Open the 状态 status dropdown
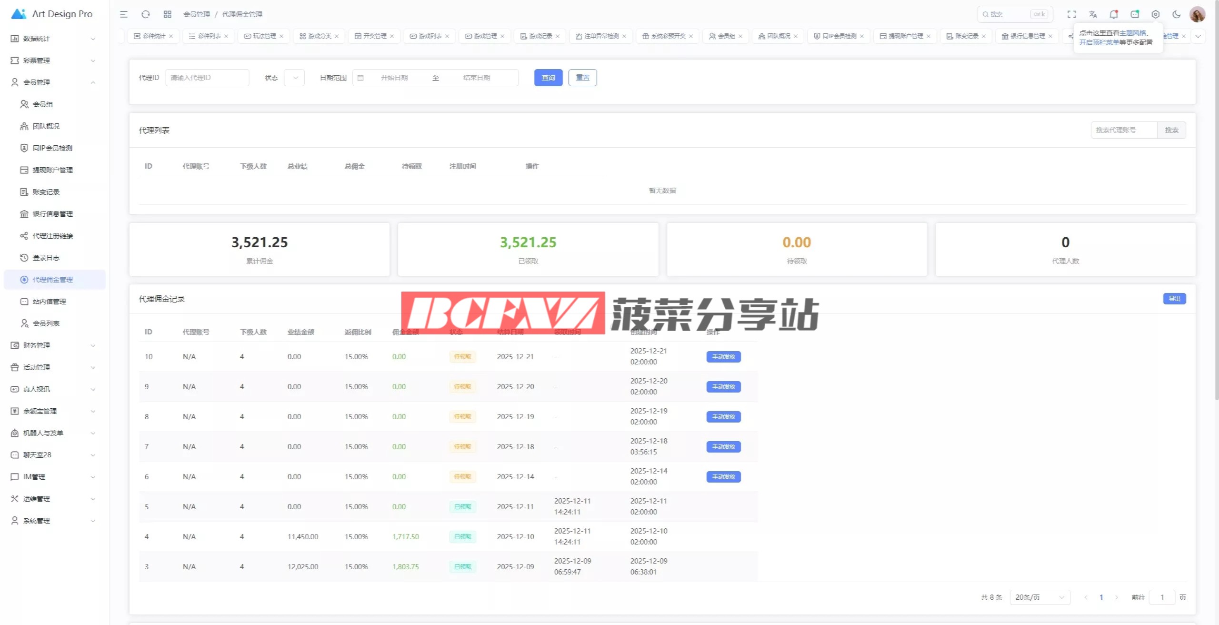The width and height of the screenshot is (1219, 625). coord(294,78)
